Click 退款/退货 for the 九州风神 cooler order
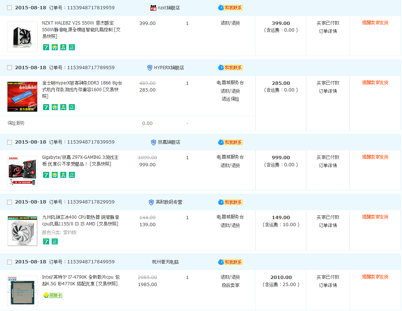The image size is (402, 311). pos(230,225)
